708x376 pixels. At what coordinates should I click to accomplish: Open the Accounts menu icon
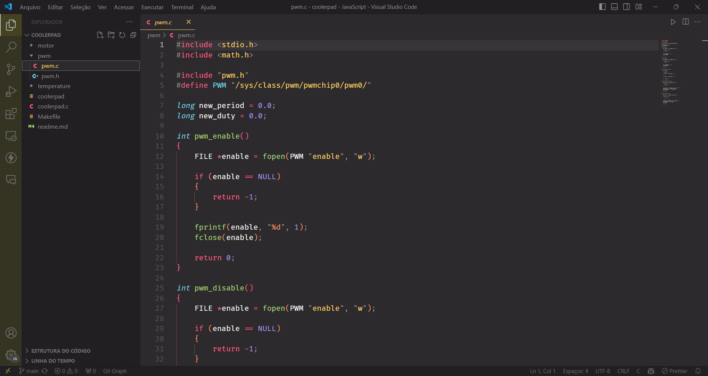click(x=11, y=333)
